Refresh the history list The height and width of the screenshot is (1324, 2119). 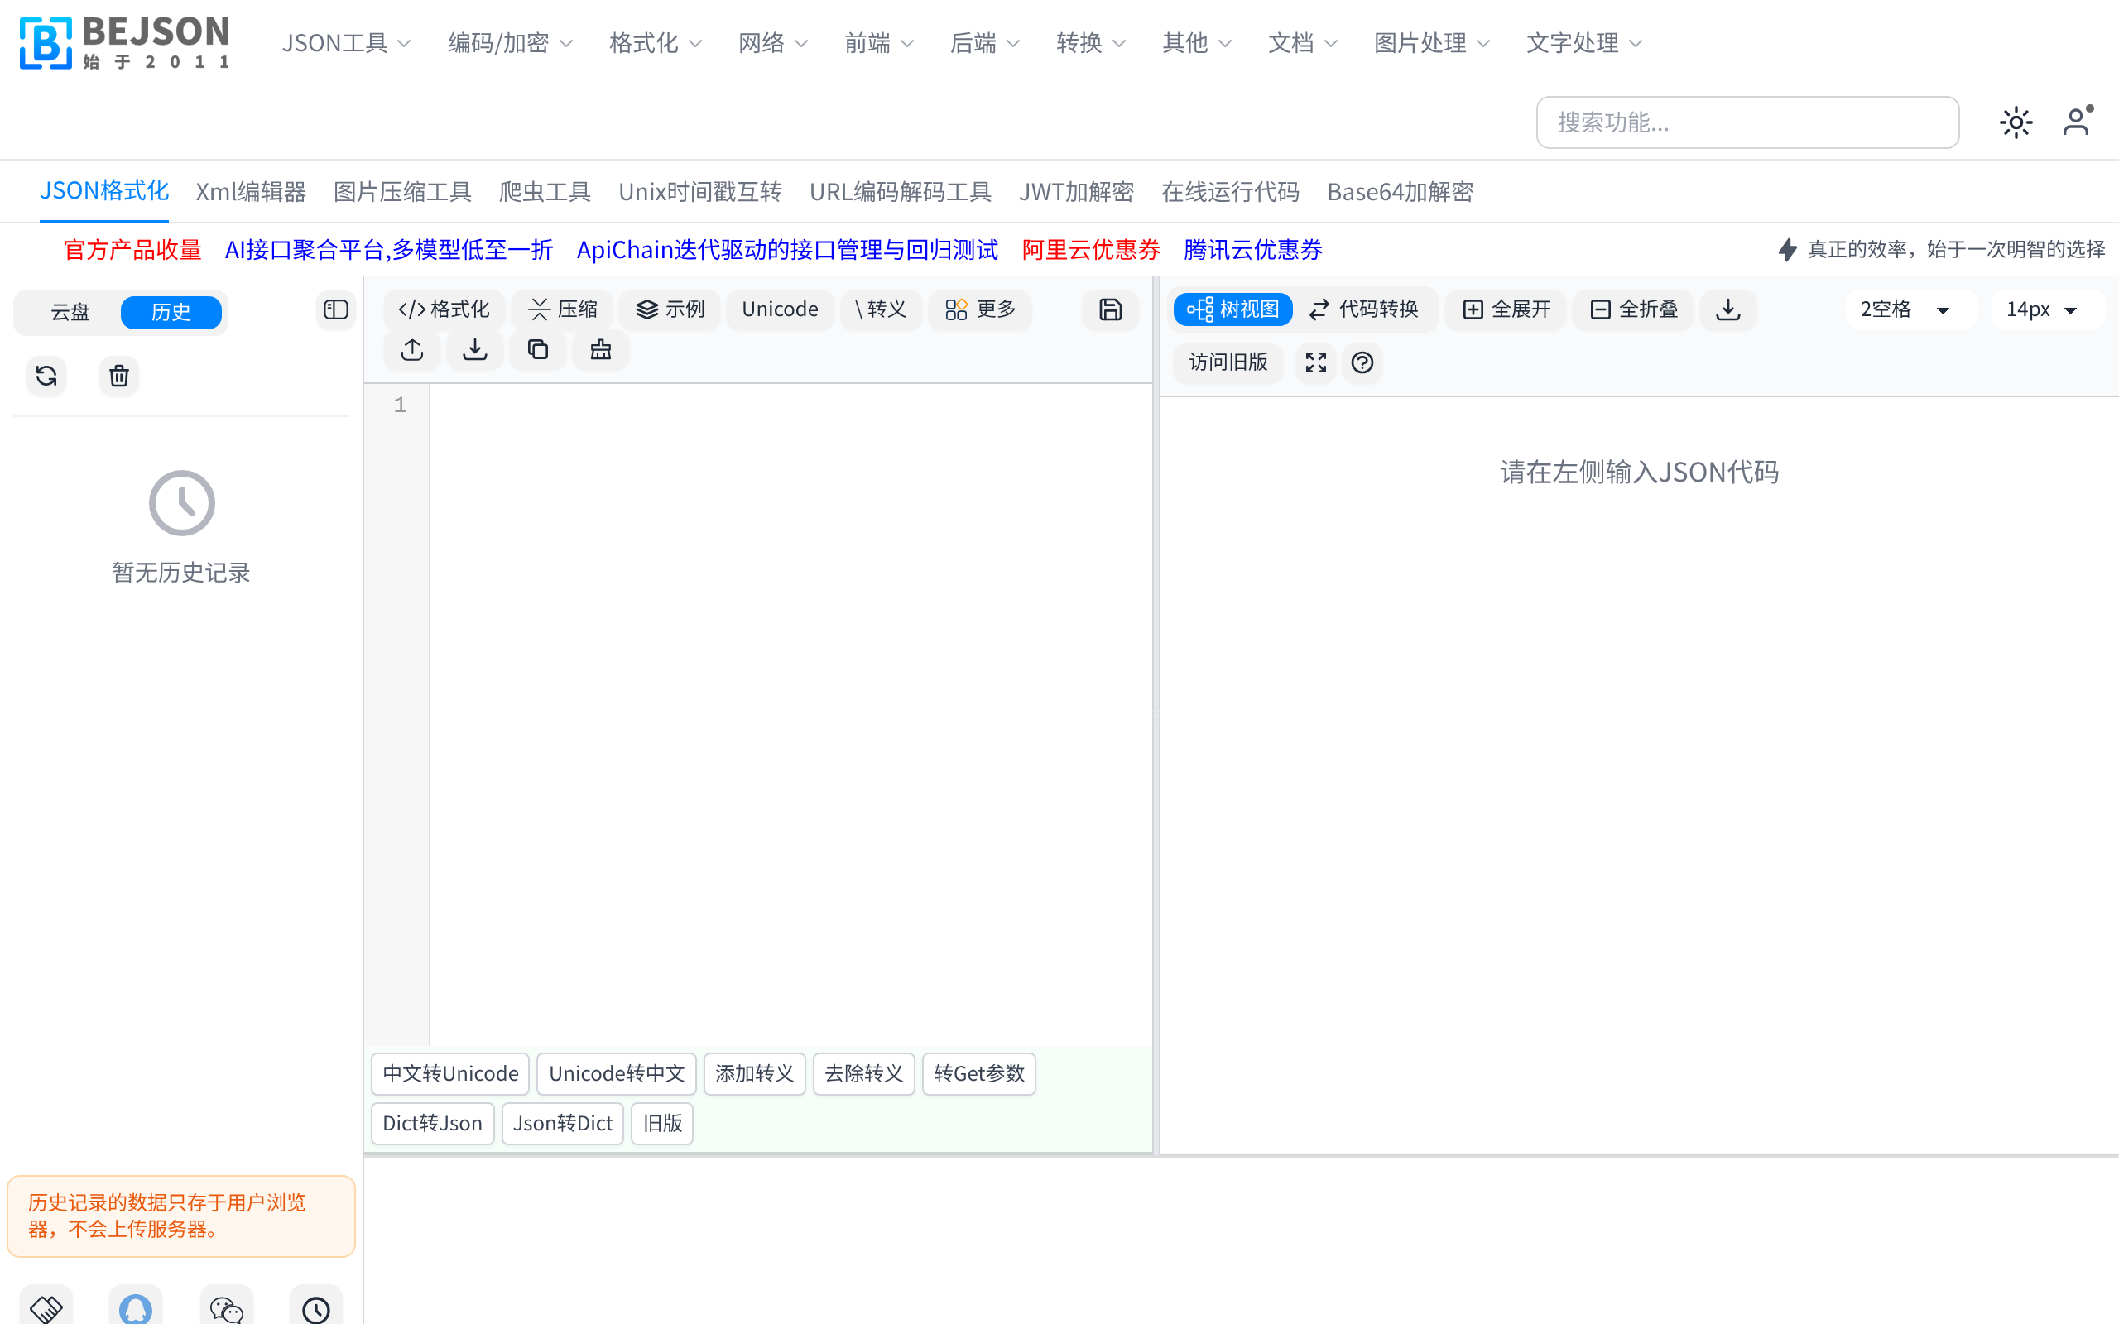click(x=46, y=376)
